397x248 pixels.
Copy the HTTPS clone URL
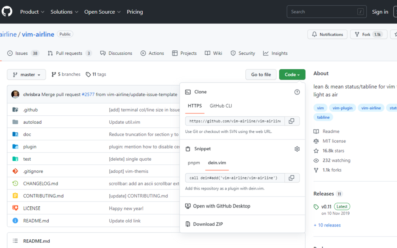[x=292, y=121]
